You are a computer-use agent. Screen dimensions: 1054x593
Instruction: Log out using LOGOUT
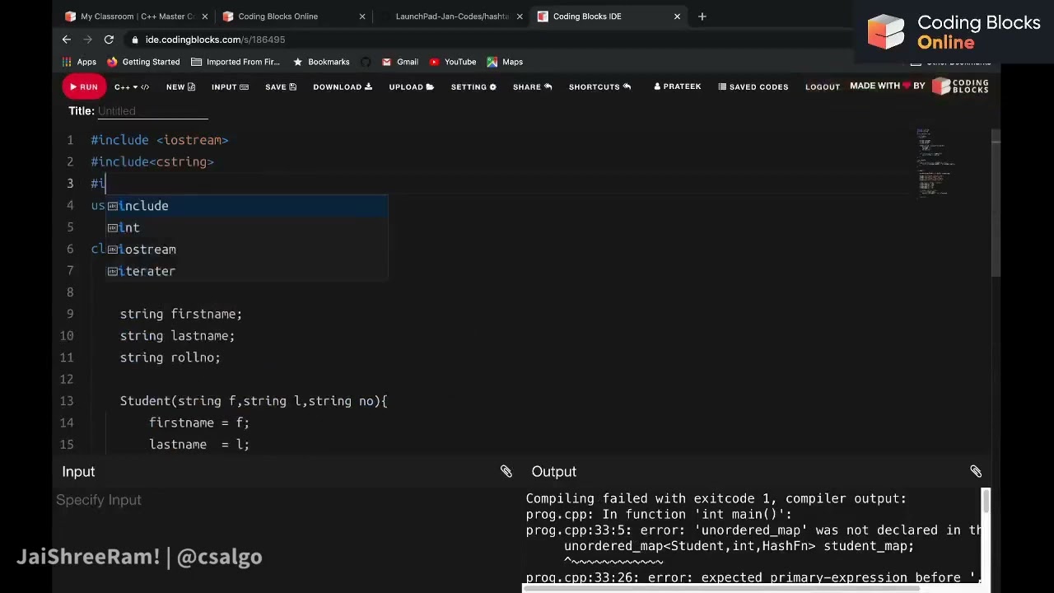click(822, 86)
